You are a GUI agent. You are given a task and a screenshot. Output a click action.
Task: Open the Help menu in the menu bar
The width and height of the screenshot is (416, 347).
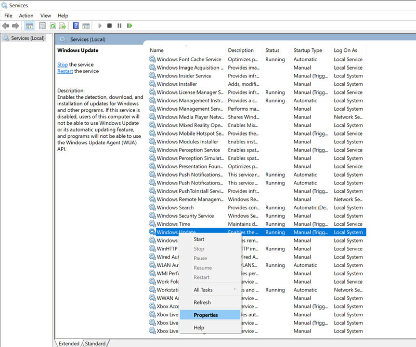click(x=63, y=16)
